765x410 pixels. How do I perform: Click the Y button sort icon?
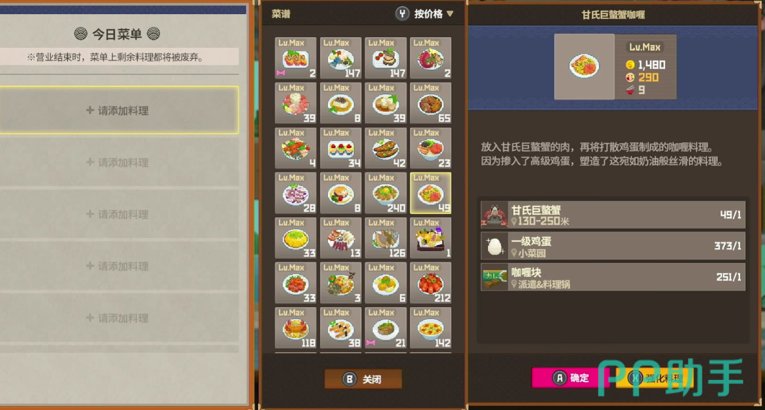coord(403,14)
